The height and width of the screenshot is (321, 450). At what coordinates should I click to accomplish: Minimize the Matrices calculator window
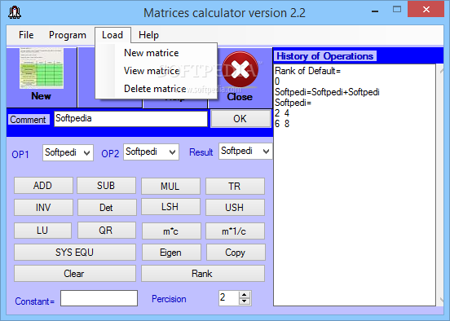[374, 11]
